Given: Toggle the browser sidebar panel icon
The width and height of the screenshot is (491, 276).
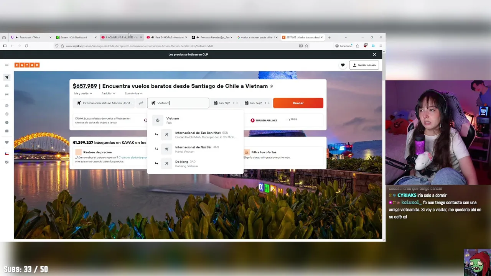Looking at the screenshot, I should [5, 46].
